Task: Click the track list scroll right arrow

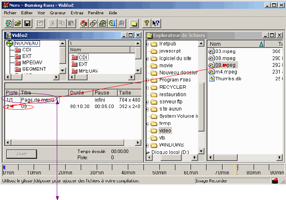Action: pos(138,142)
